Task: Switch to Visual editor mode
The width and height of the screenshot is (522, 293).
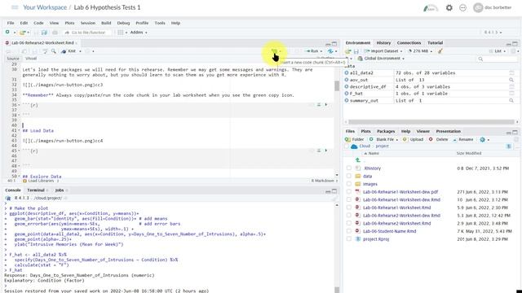Action: (31, 59)
